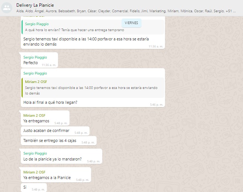
Task: Click the 5:46 p. m. message timestamp
Action: tap(156, 105)
